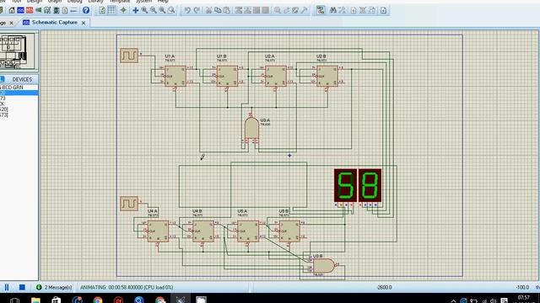Click the Block Rotate icon
Viewport: 540px width, 303px height.
click(256, 10)
